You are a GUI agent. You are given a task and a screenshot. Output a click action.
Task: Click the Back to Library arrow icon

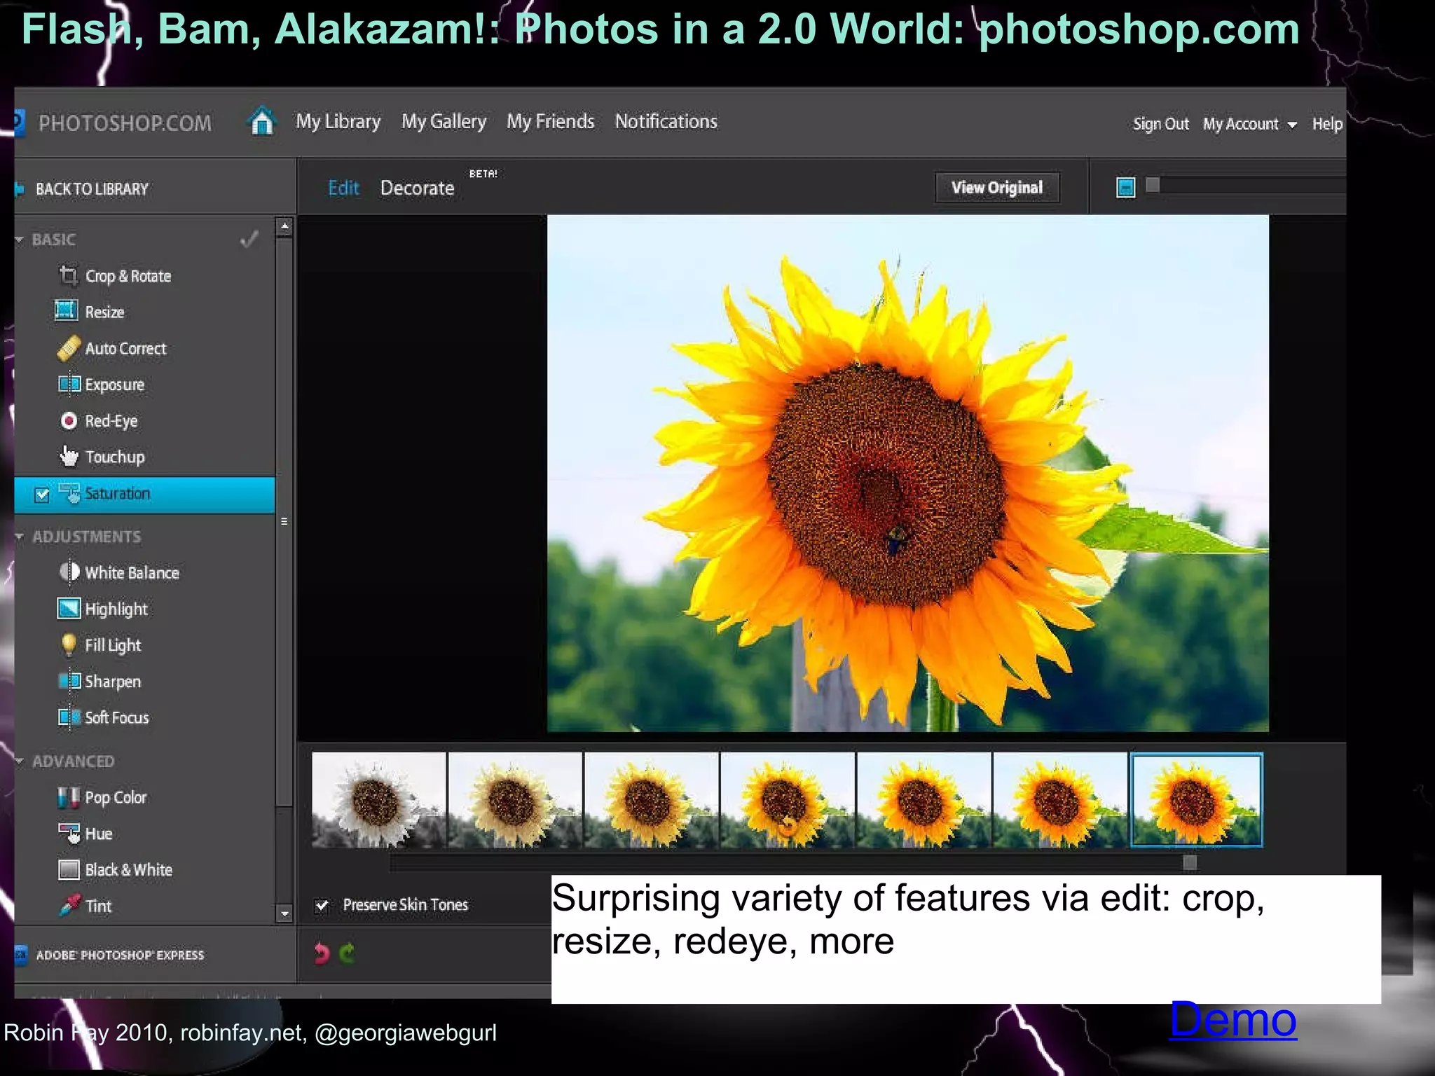(20, 189)
